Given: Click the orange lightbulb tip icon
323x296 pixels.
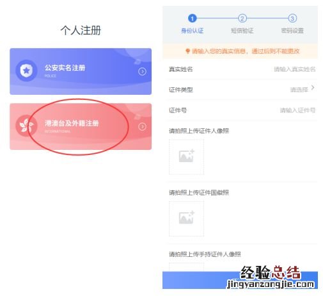Looking at the screenshot, I should (187, 51).
